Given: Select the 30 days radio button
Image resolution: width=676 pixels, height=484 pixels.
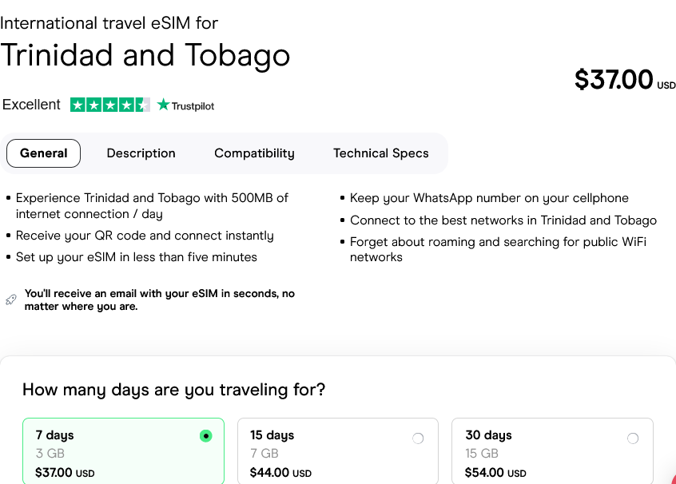Looking at the screenshot, I should (x=633, y=438).
